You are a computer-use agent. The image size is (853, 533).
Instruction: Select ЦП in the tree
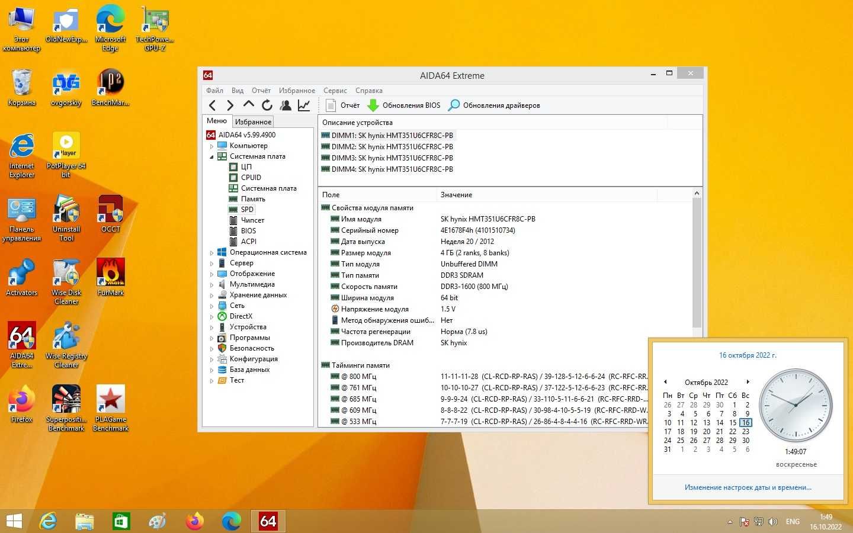246,167
